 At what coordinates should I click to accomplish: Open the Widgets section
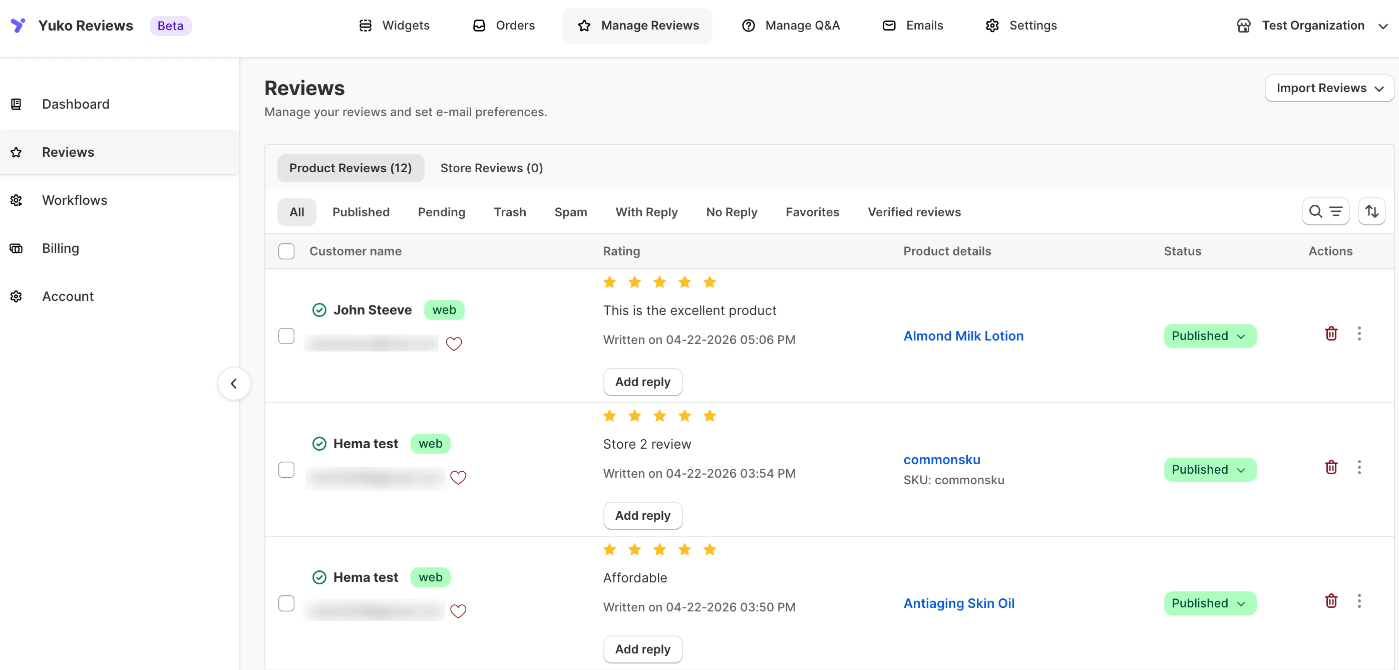[394, 26]
